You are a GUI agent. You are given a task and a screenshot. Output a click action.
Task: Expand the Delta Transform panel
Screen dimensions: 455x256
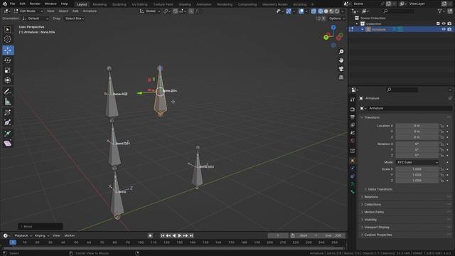pyautogui.click(x=380, y=189)
